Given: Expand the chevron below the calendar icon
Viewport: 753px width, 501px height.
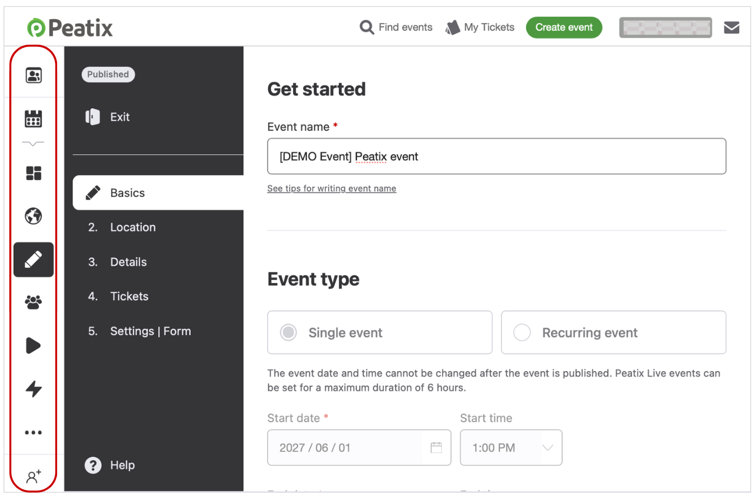Looking at the screenshot, I should point(33,144).
